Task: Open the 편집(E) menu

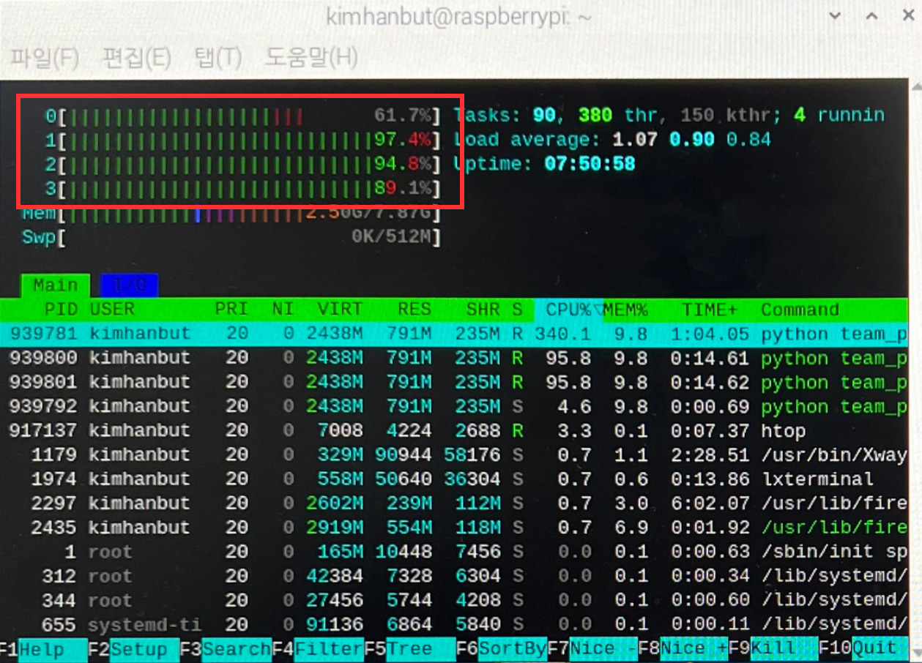Action: tap(136, 58)
